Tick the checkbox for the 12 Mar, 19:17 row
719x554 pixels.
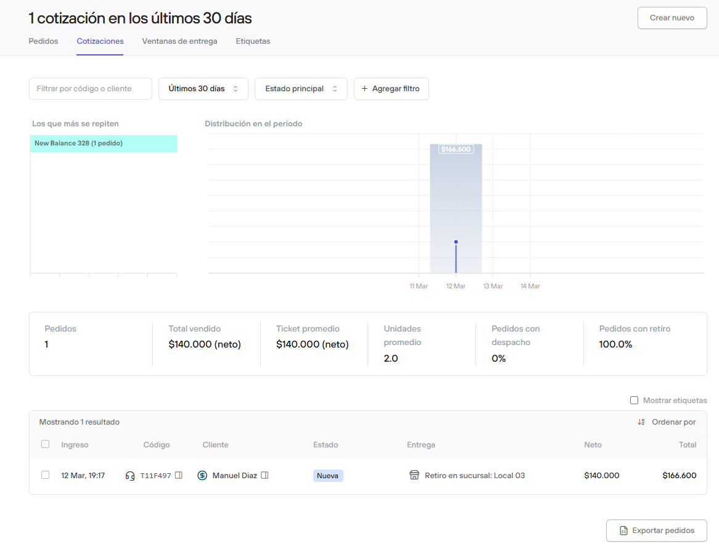tap(46, 475)
